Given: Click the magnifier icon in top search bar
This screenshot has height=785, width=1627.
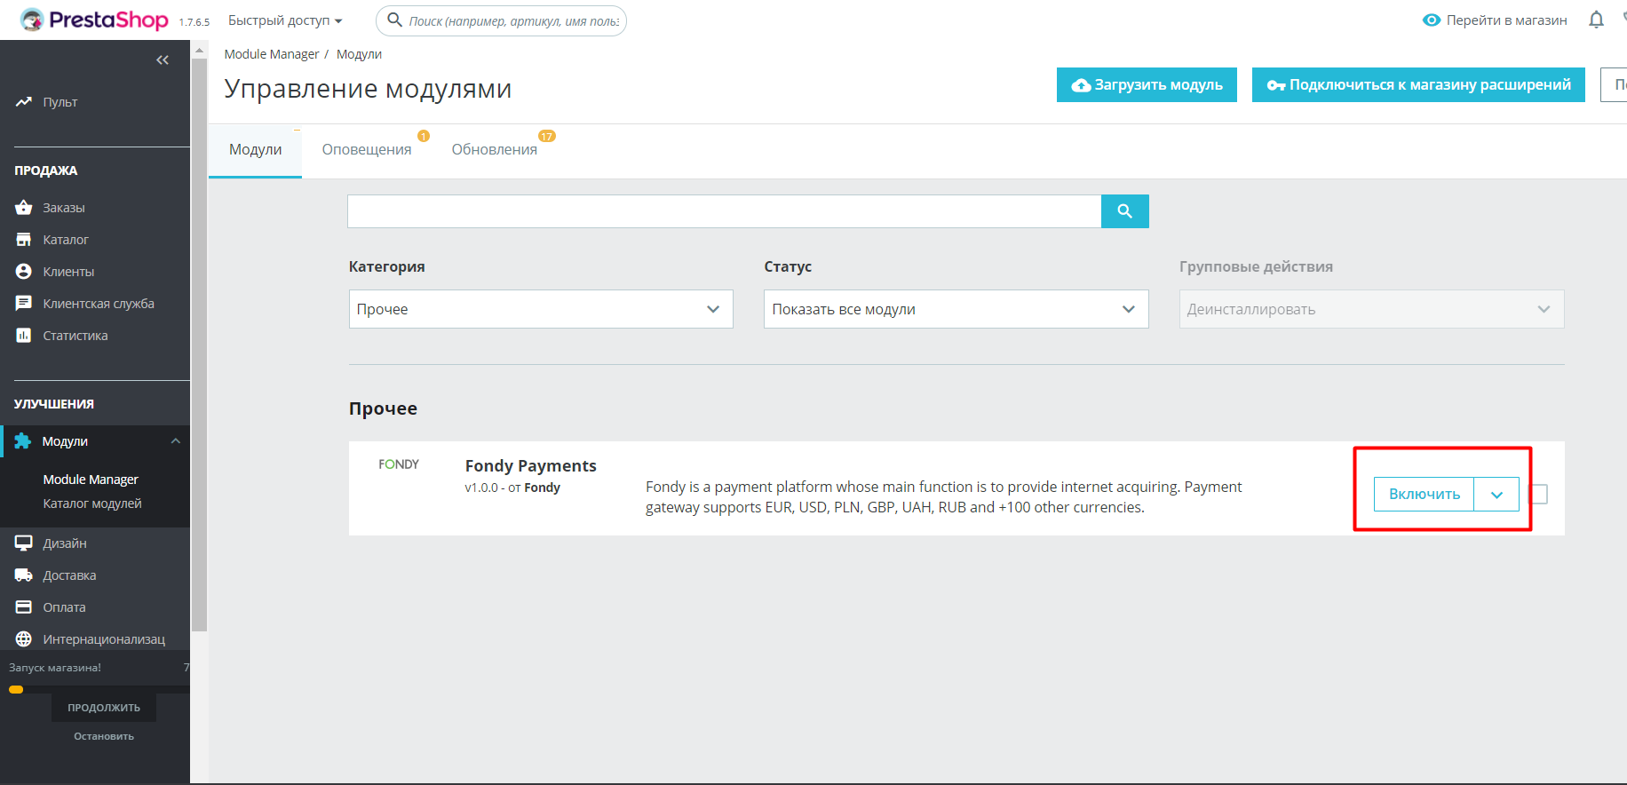Looking at the screenshot, I should coord(395,20).
